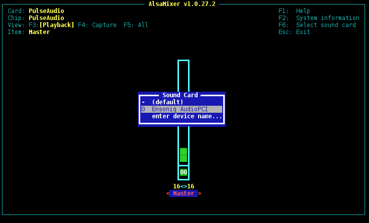Click the F2 System information text
The width and height of the screenshot is (369, 223).
(x=319, y=18)
